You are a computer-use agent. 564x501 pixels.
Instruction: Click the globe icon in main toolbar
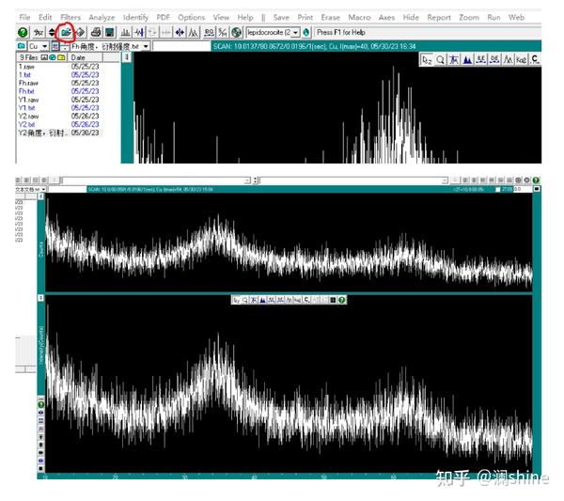[x=236, y=32]
